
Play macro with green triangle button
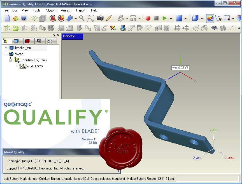coord(164,18)
